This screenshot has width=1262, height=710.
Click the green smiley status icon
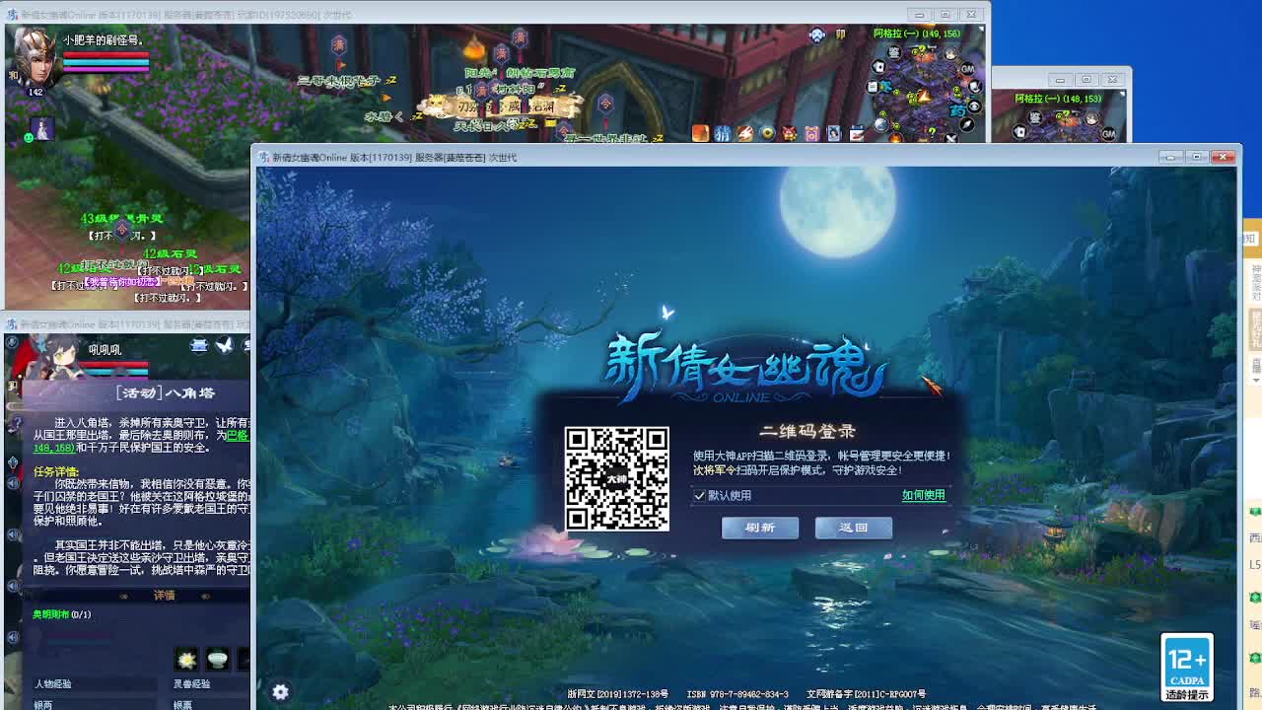click(x=29, y=137)
